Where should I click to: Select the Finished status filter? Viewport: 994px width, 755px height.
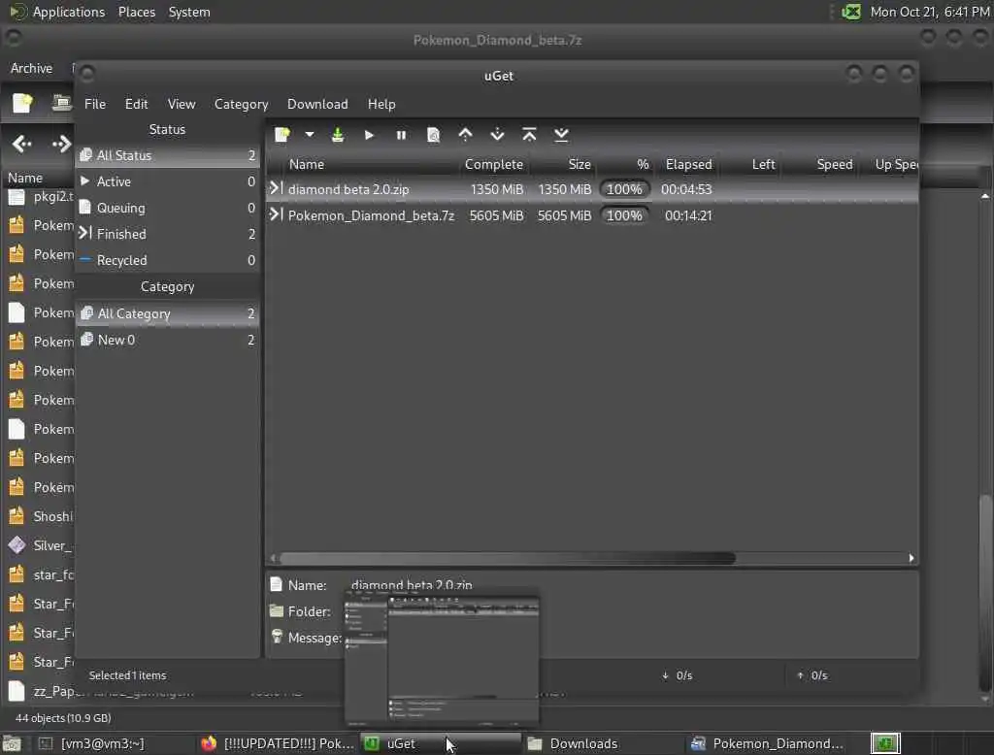pyautogui.click(x=167, y=234)
